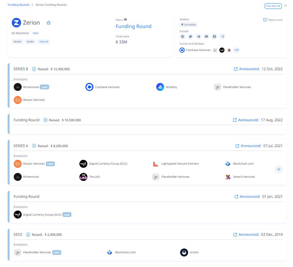Open the website globe icon under Socials
Image resolution: width=293 pixels, height=267 pixels.
[182, 36]
